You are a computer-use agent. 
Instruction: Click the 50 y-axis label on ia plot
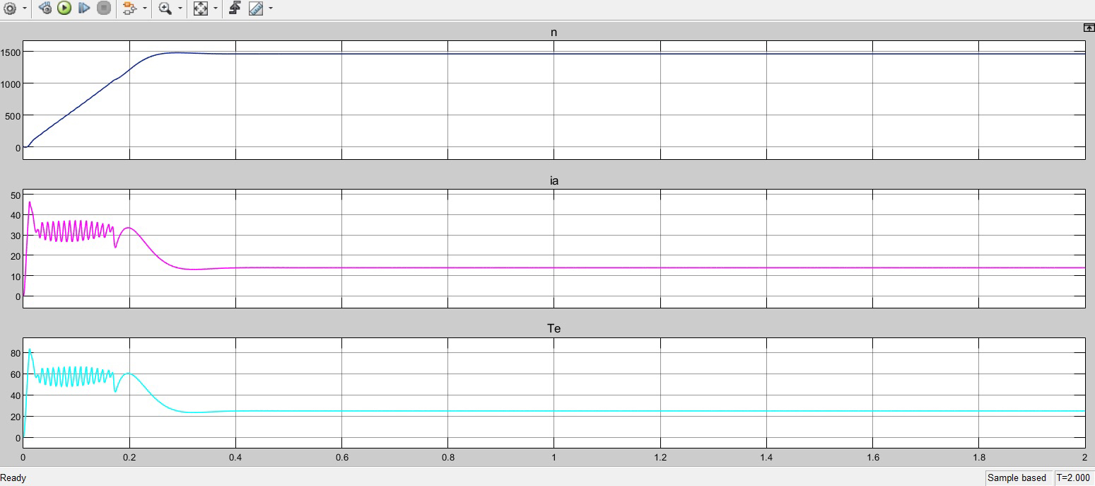pos(16,195)
